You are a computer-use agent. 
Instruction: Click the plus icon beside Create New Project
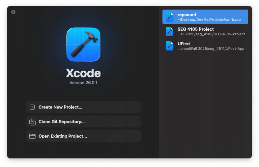point(32,107)
